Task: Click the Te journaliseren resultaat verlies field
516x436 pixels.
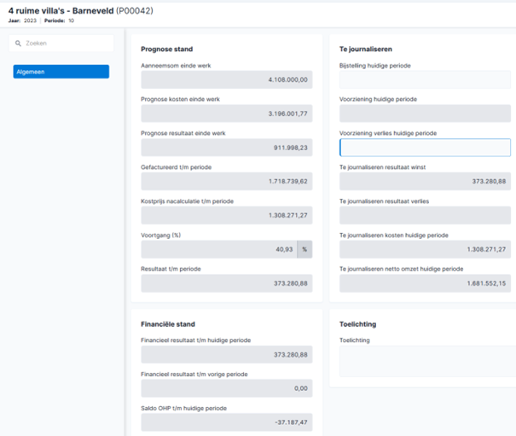Action: [x=425, y=215]
